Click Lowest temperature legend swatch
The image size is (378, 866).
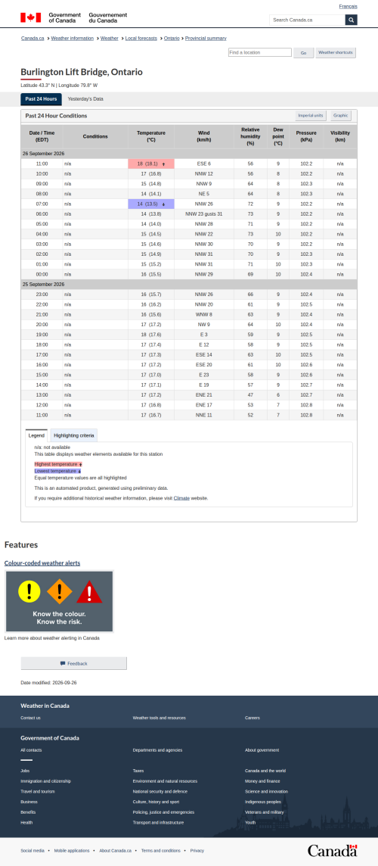coord(57,471)
